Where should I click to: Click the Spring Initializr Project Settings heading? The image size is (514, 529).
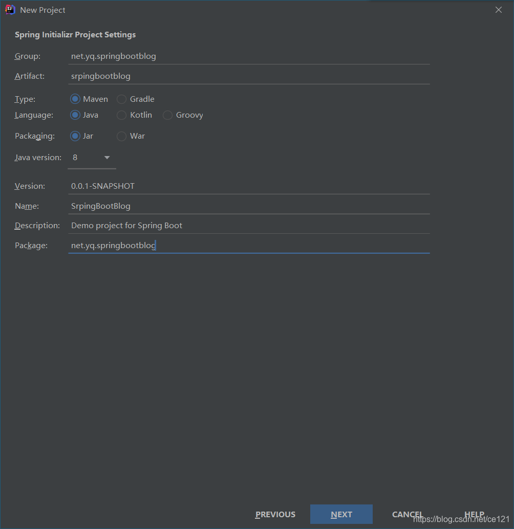click(75, 35)
